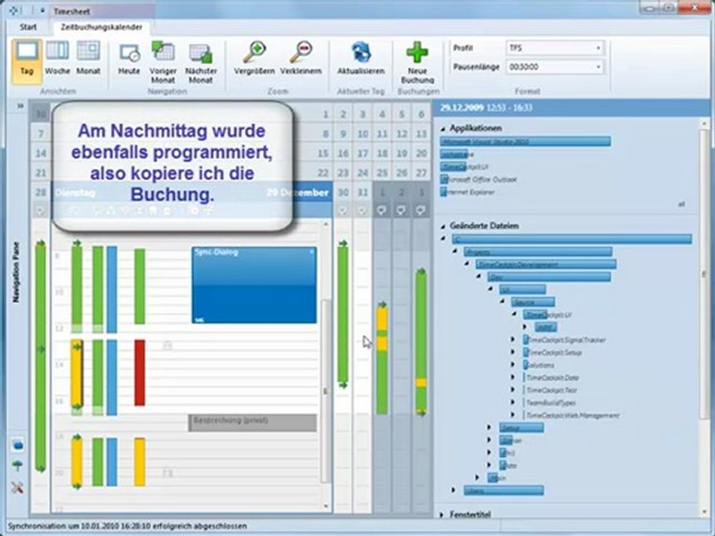Jump to today with the Heute button
Screen dimensions: 715x536
129,60
